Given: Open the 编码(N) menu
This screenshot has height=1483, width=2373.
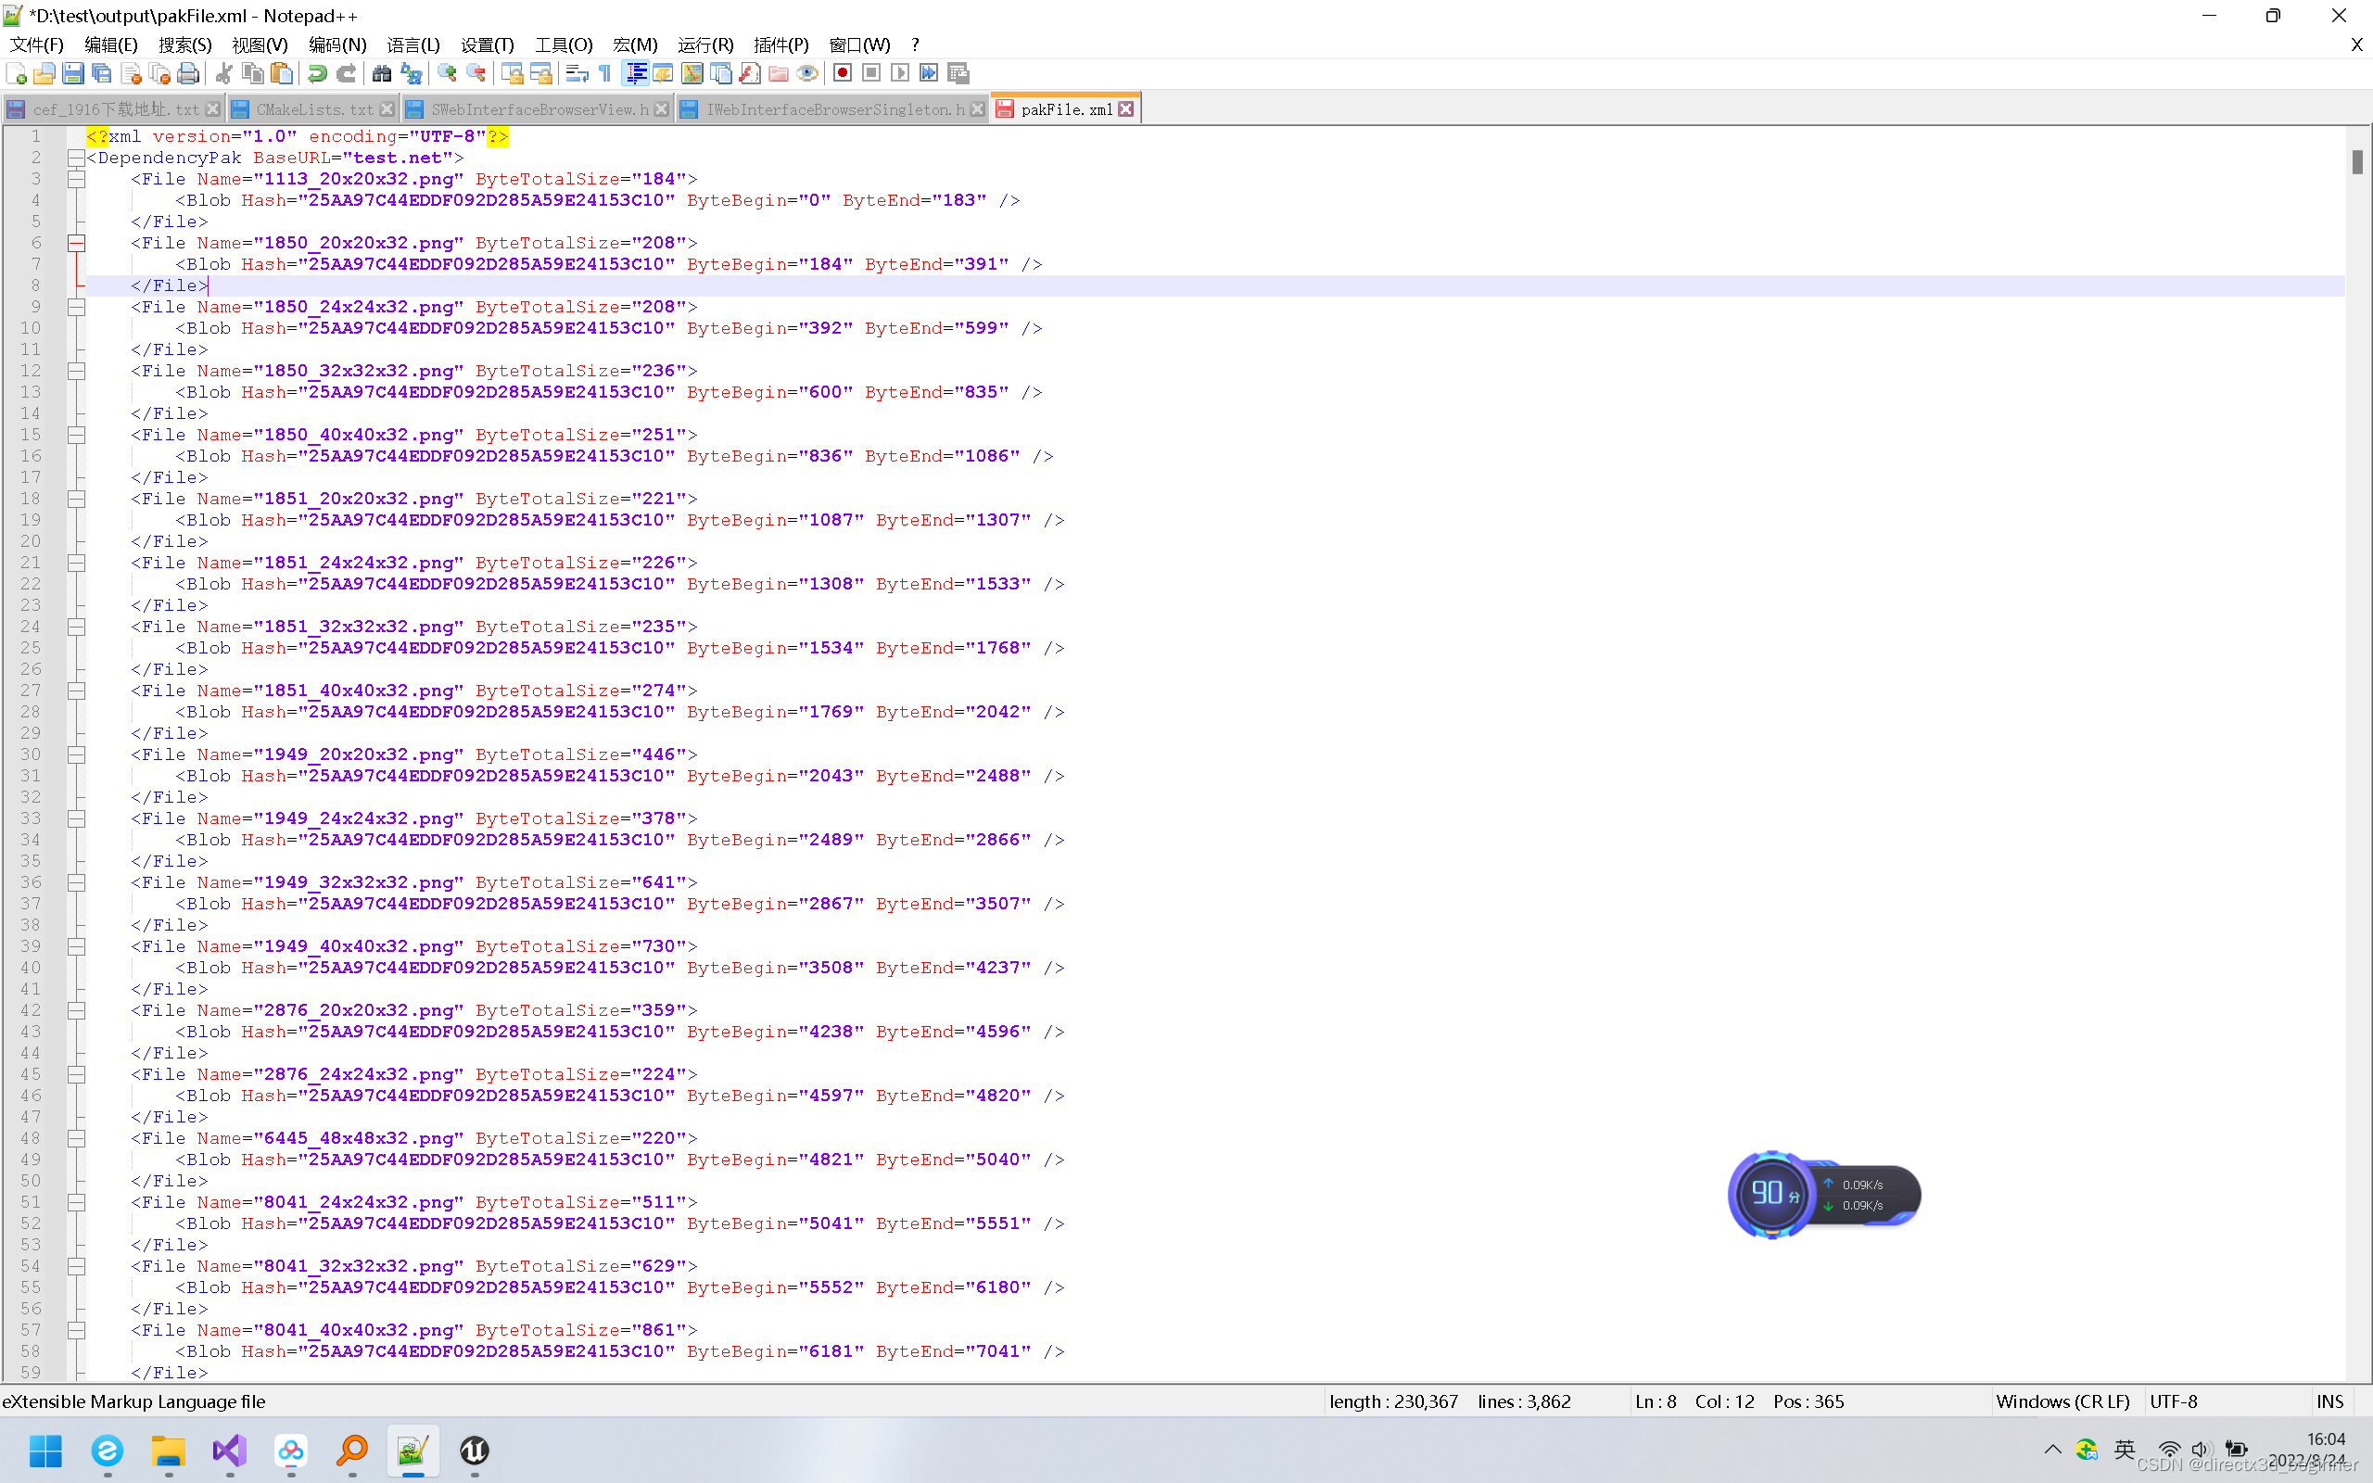Looking at the screenshot, I should click(336, 45).
